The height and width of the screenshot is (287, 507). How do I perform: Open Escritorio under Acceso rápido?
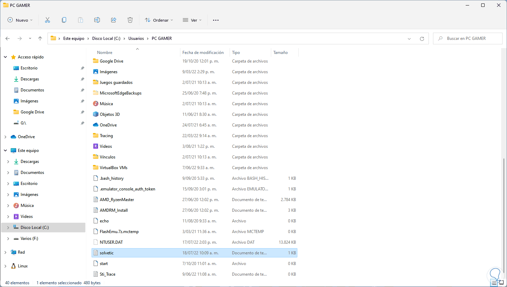pos(29,68)
